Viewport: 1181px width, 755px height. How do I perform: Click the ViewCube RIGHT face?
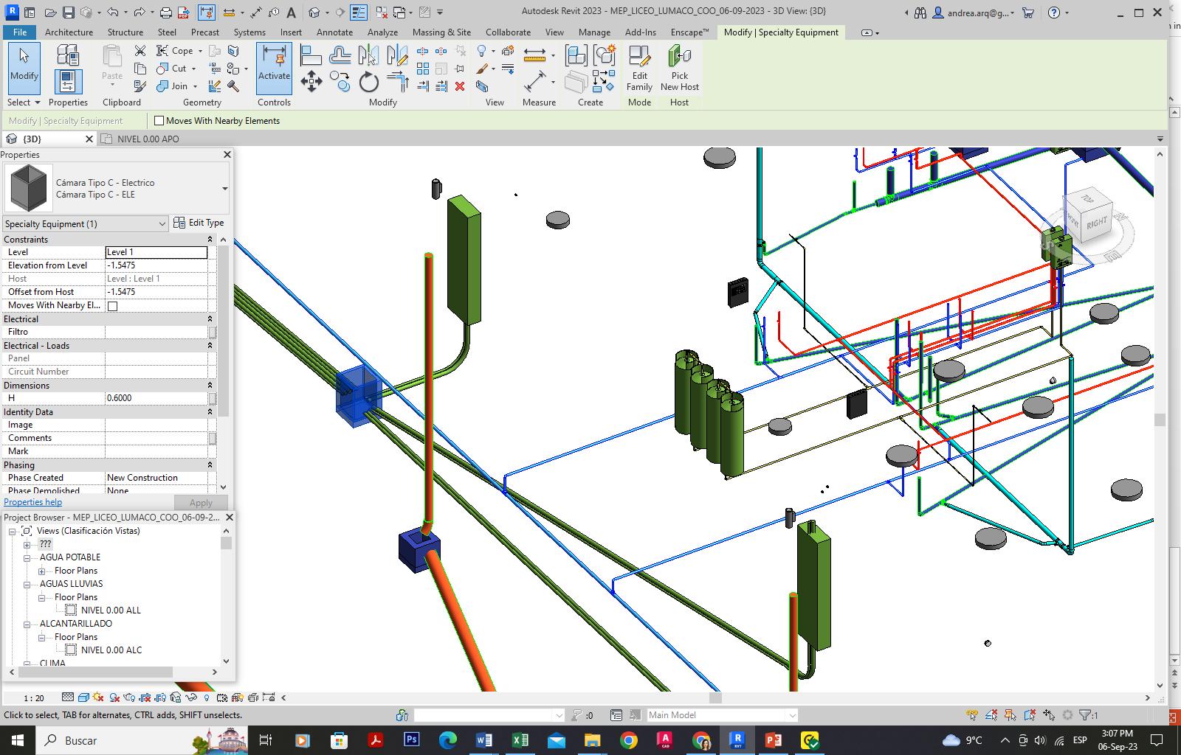point(1096,222)
